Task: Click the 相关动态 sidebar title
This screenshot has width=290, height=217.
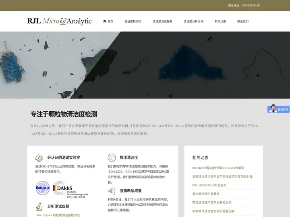Action: [x=200, y=158]
